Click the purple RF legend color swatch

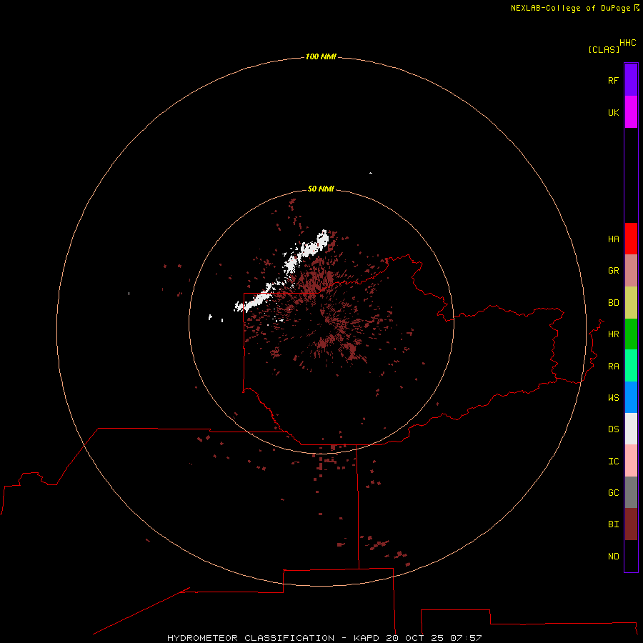tap(631, 80)
